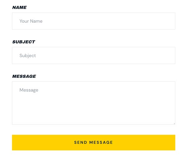Place cursor in middle of Name field
This screenshot has height=160, width=187.
[x=93, y=21]
